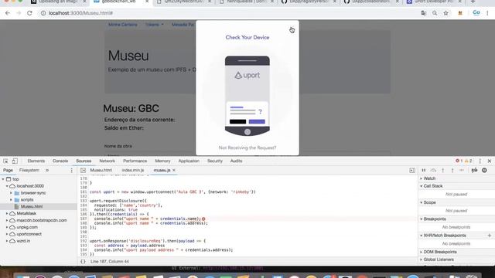Switch to the Network tab
The width and height of the screenshot is (495, 278).
107,161
